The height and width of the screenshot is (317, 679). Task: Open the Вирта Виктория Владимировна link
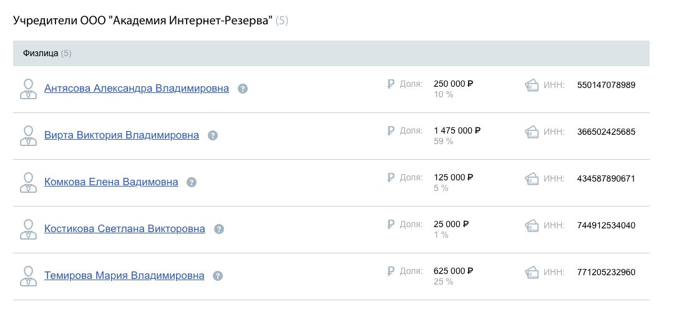[x=122, y=135]
